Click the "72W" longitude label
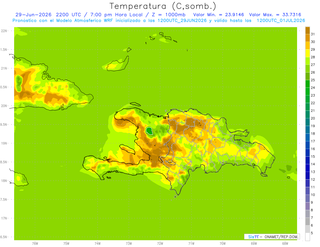Image resolution: width=320 pixels, height=247 pixels. pos(160,243)
